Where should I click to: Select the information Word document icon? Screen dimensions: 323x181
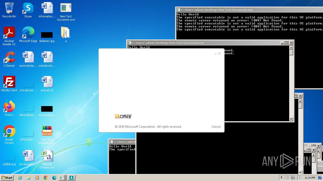click(x=47, y=10)
